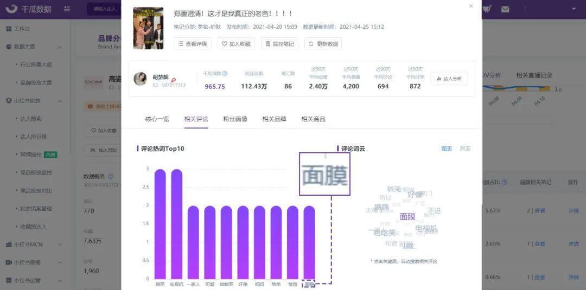This screenshot has height=290, width=586.
Task: Click the help icon next to 数据概览
Action: click(x=111, y=176)
